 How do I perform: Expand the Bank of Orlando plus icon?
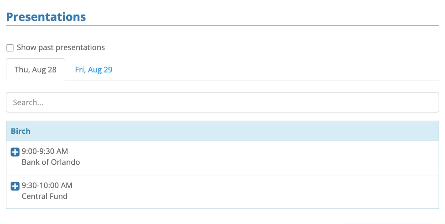click(x=15, y=152)
